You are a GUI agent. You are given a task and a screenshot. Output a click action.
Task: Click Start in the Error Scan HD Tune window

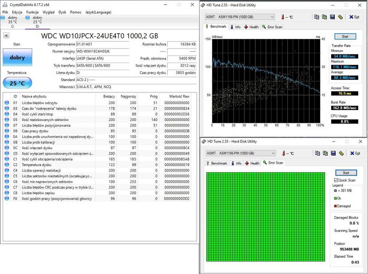click(346, 173)
